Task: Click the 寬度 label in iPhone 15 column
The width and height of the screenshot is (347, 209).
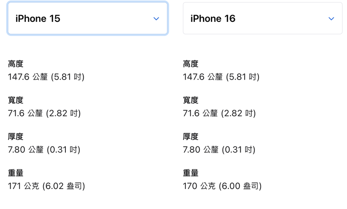Action: click(16, 100)
